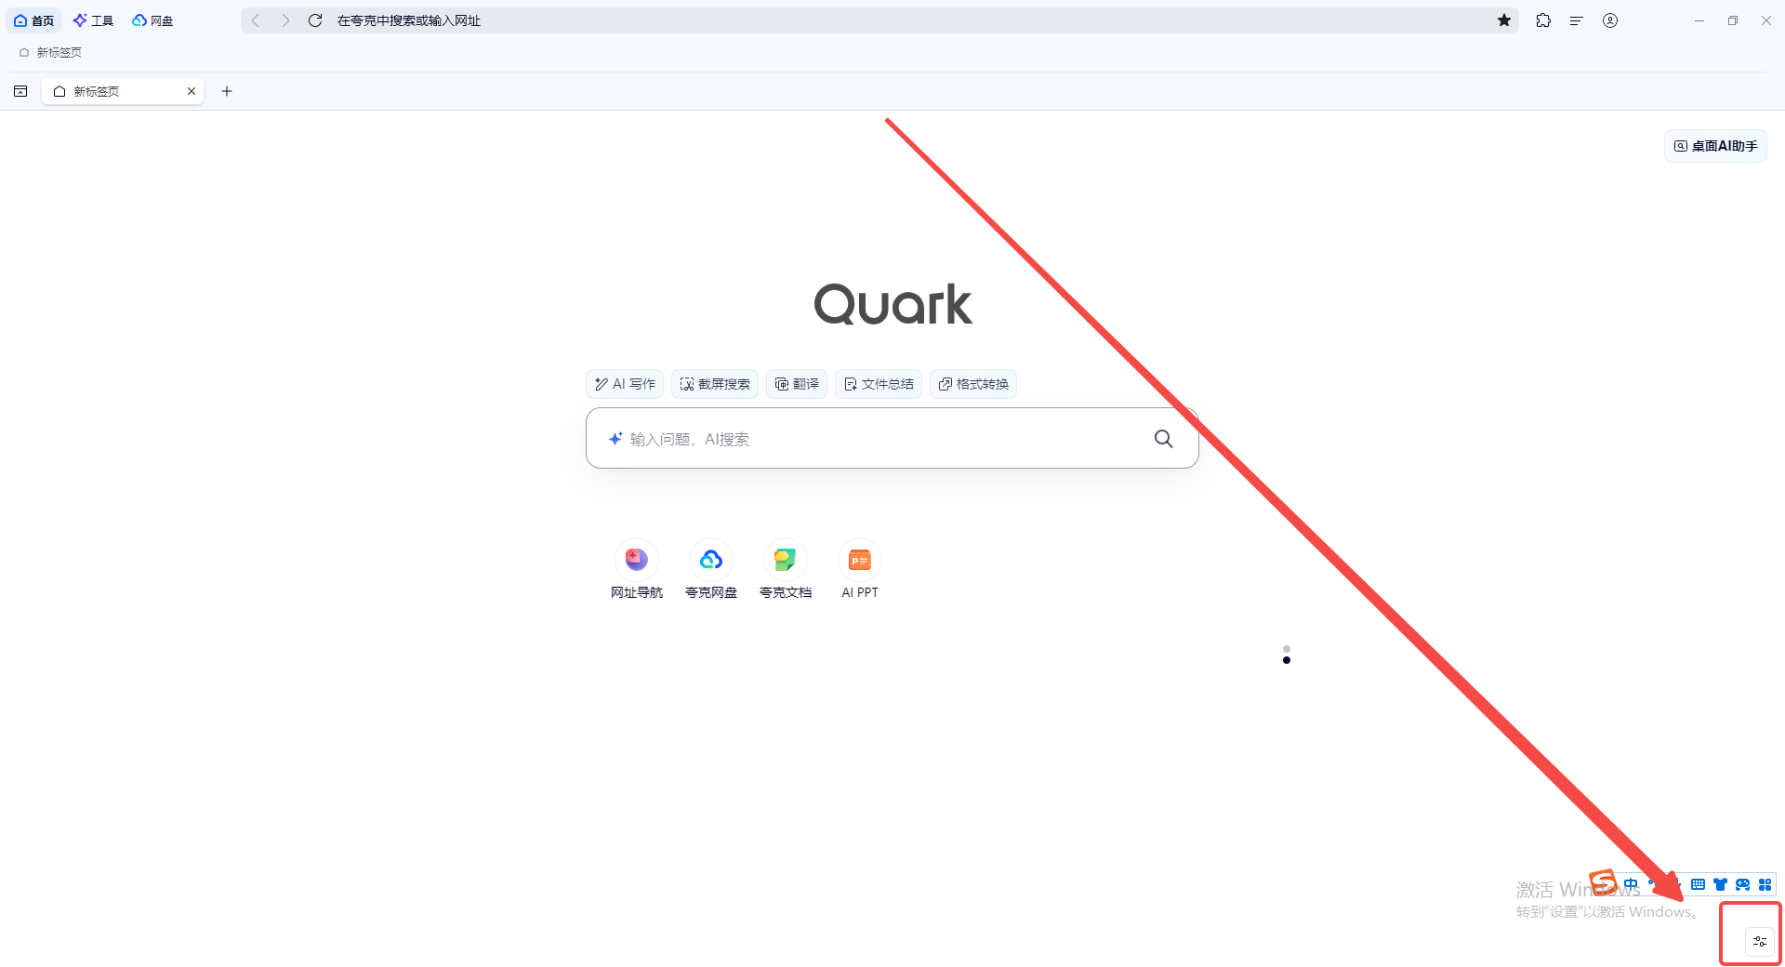1785x967 pixels.
Task: Open Sogou soft keyboard icon
Action: pos(1698,884)
